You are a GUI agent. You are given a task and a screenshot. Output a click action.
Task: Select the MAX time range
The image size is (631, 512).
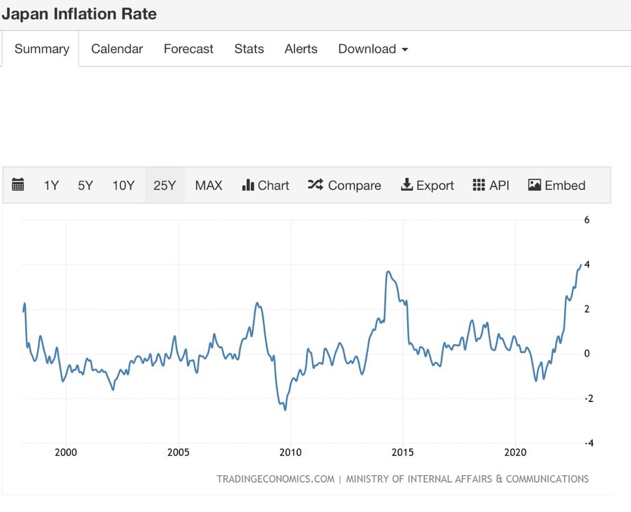(x=208, y=186)
